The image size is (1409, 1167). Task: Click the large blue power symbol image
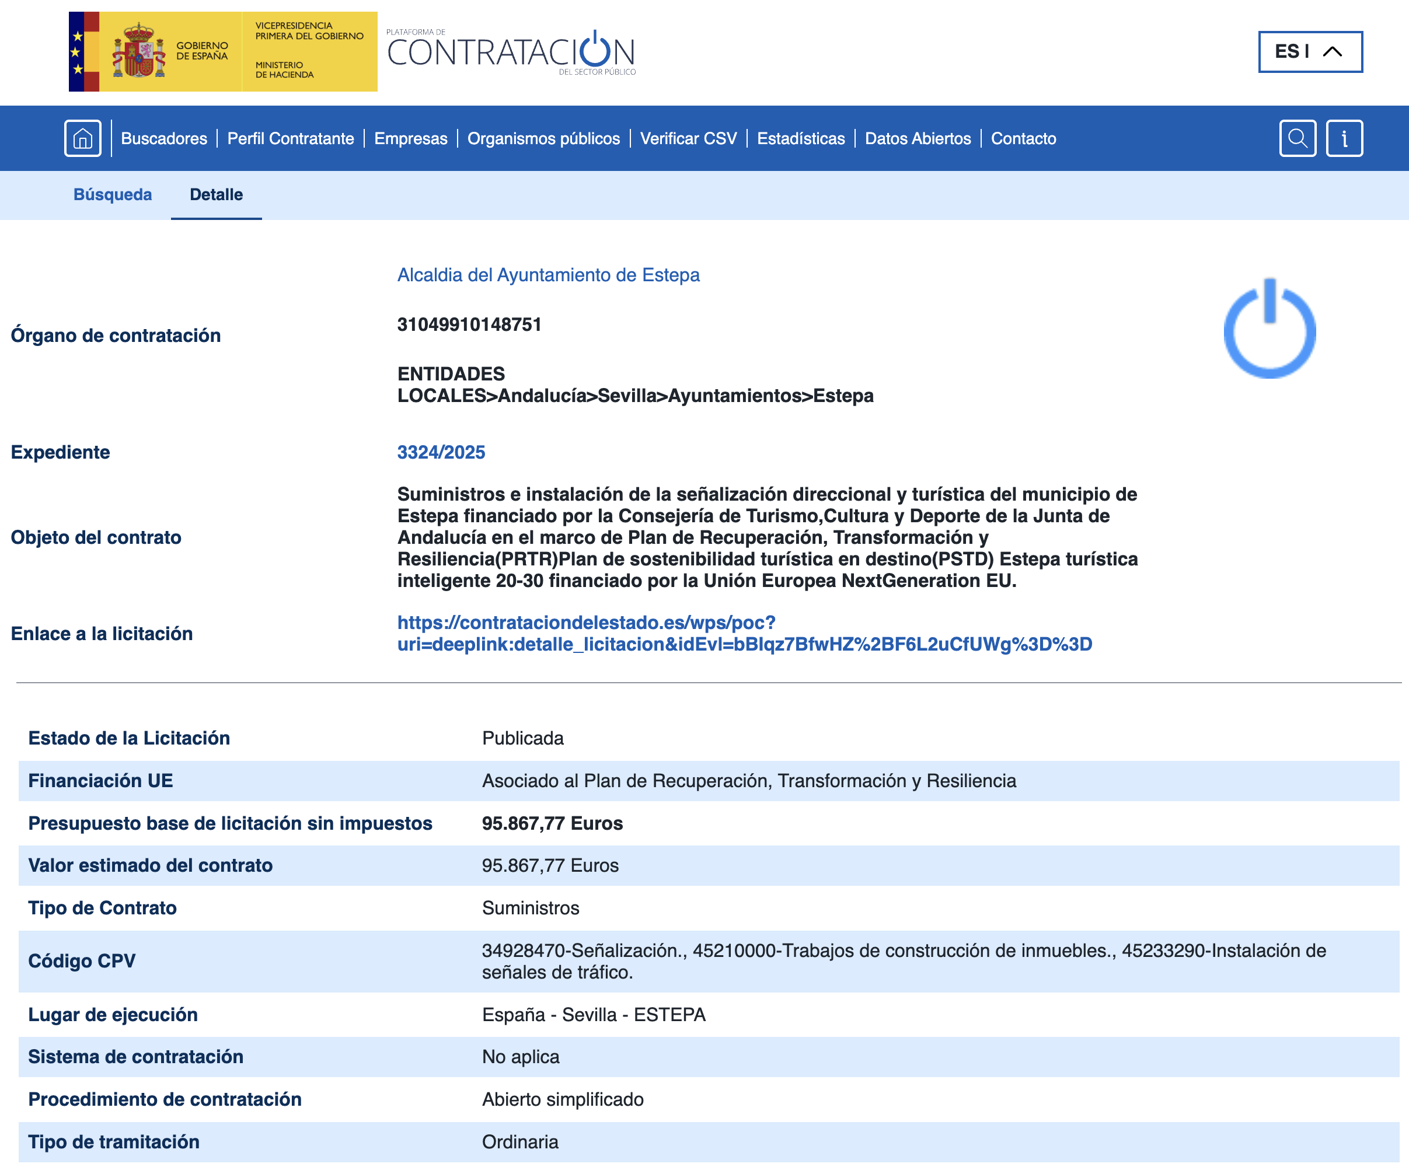pyautogui.click(x=1269, y=329)
